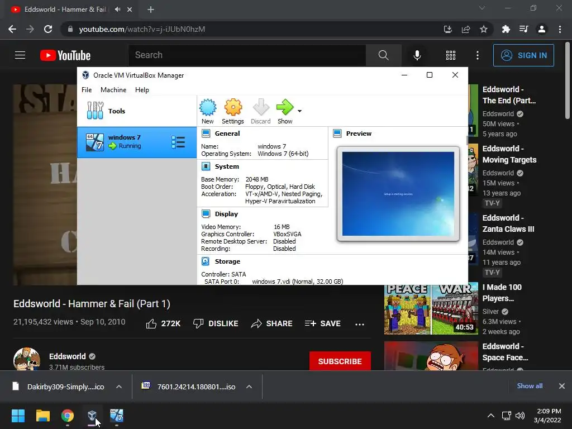Open File Explorer from taskbar

(42, 416)
